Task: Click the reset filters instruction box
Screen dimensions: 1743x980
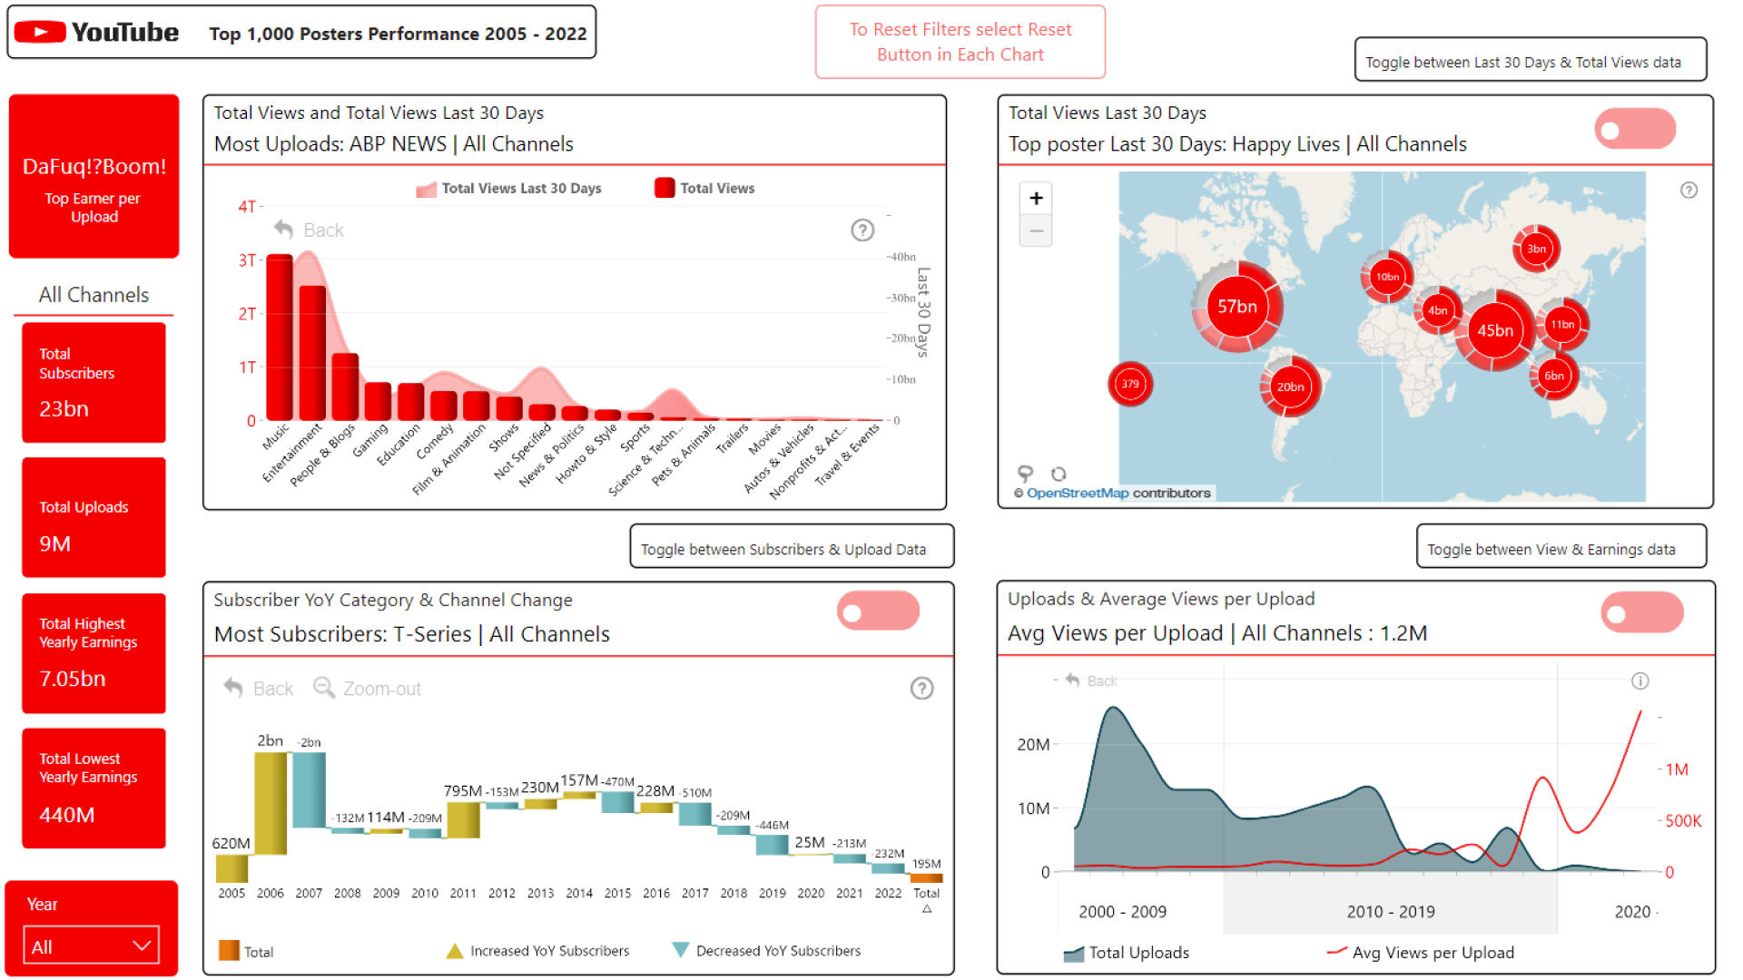Action: click(960, 42)
